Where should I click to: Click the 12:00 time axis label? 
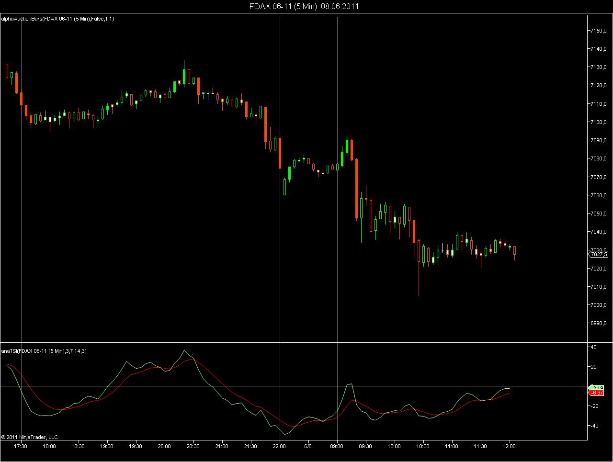(x=509, y=446)
